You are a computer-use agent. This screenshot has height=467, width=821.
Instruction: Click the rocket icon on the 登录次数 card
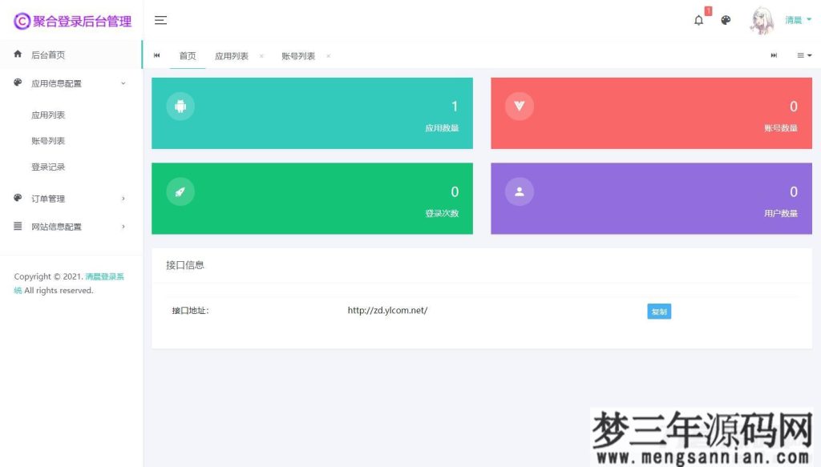point(180,191)
